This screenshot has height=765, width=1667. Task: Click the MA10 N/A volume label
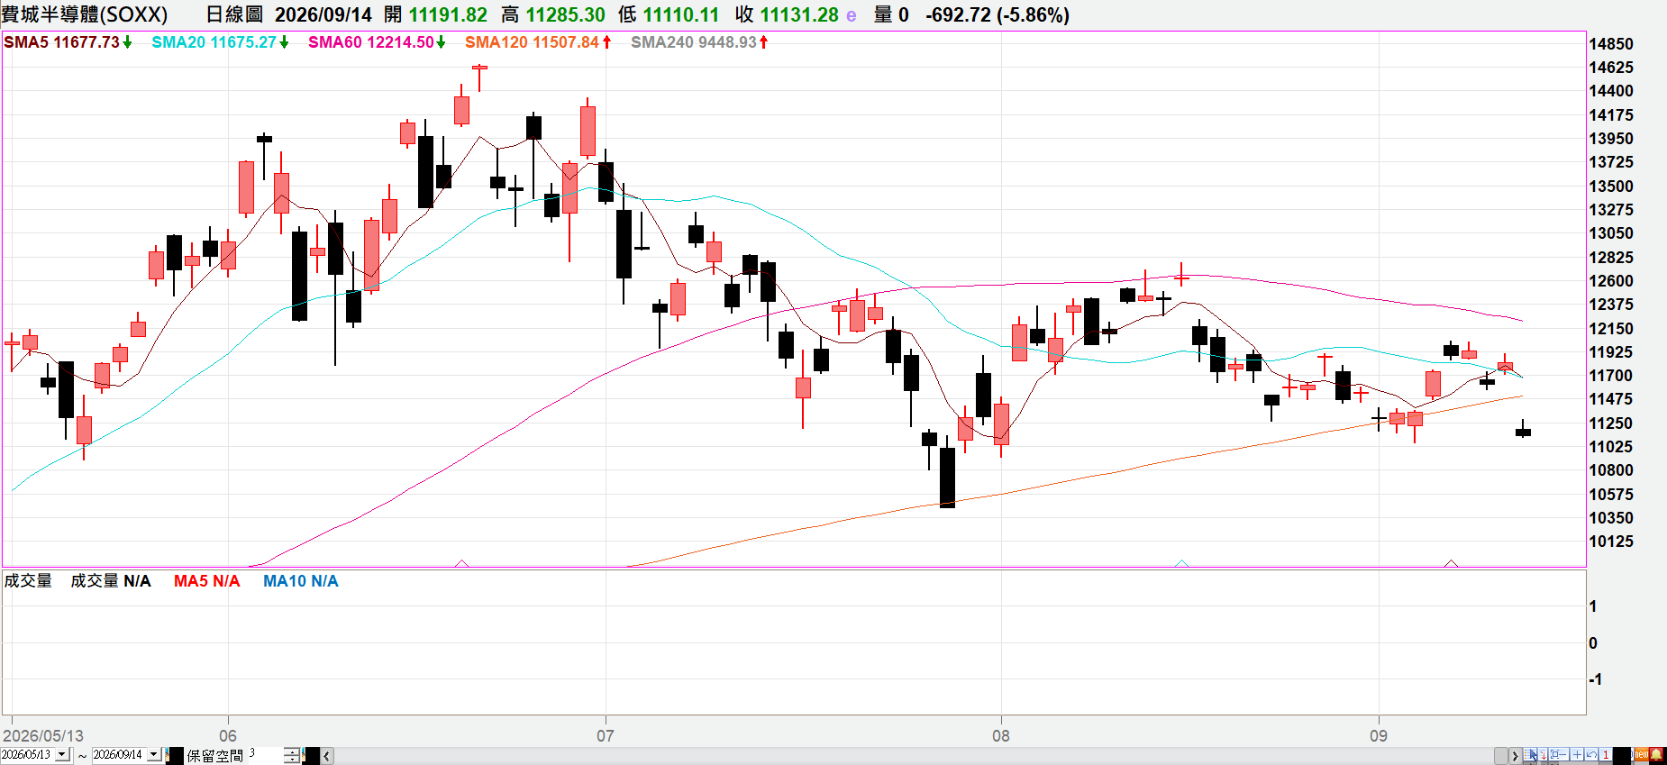[301, 581]
